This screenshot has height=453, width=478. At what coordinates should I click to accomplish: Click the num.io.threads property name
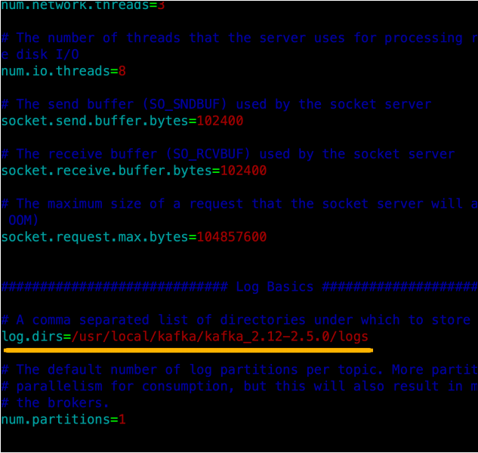pyautogui.click(x=55, y=71)
